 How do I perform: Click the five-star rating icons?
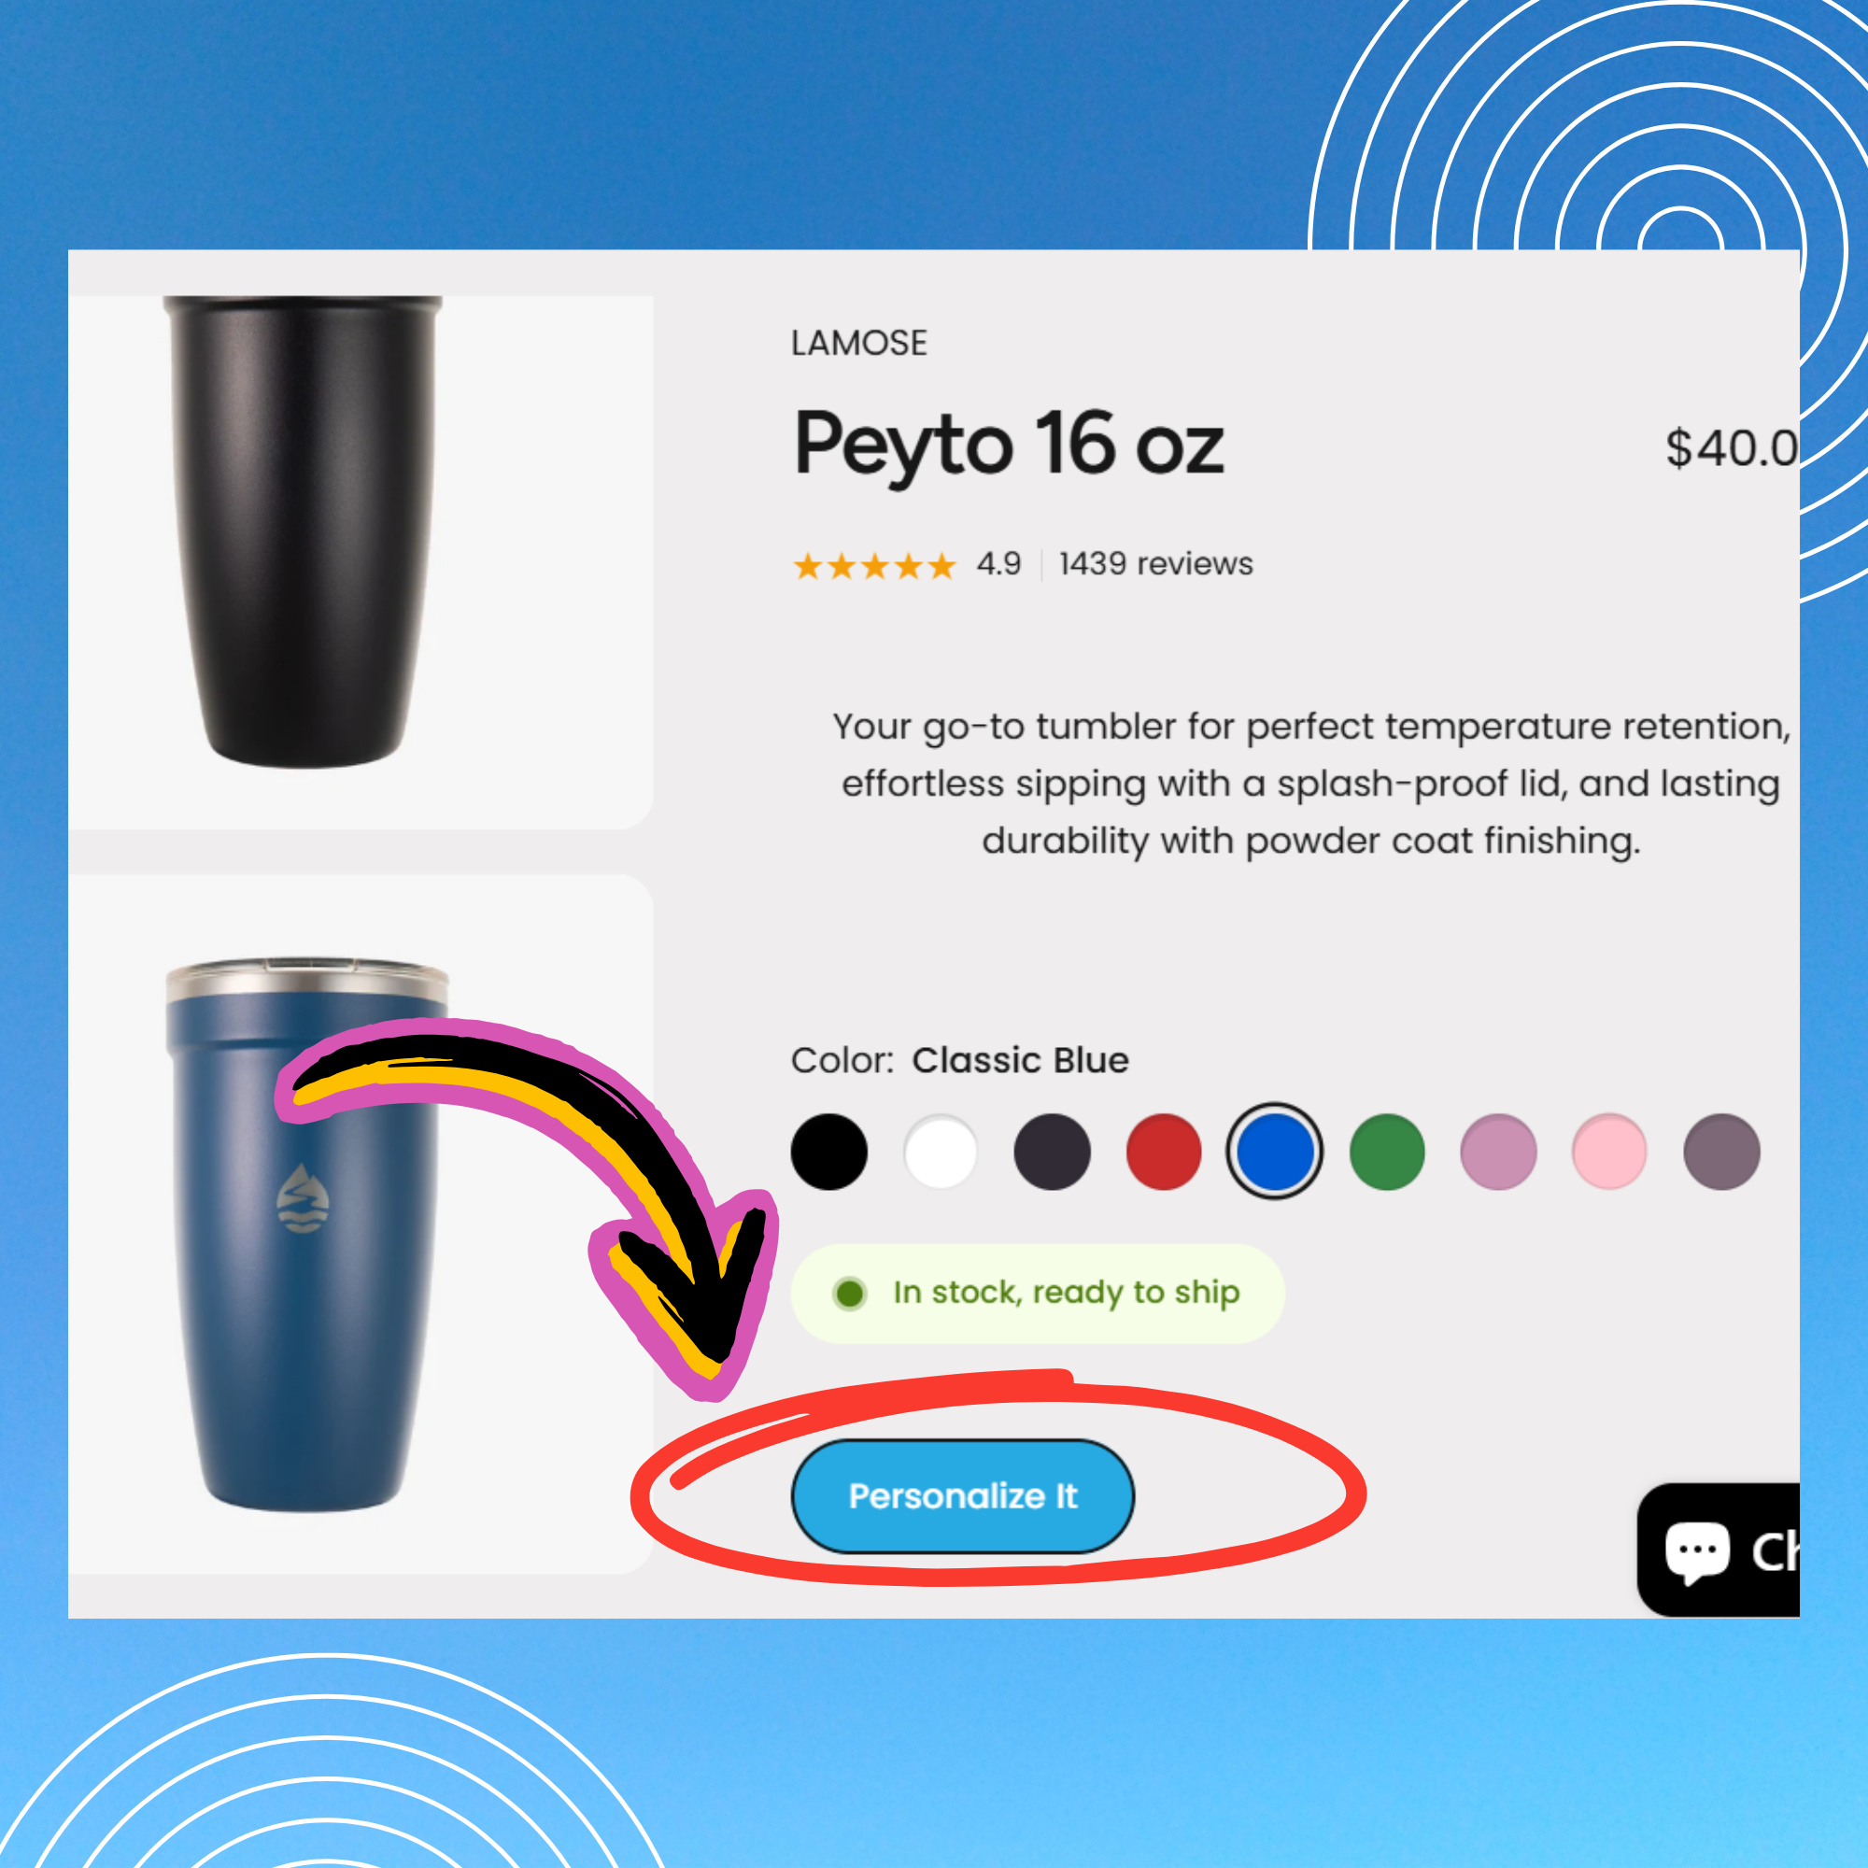pyautogui.click(x=874, y=566)
